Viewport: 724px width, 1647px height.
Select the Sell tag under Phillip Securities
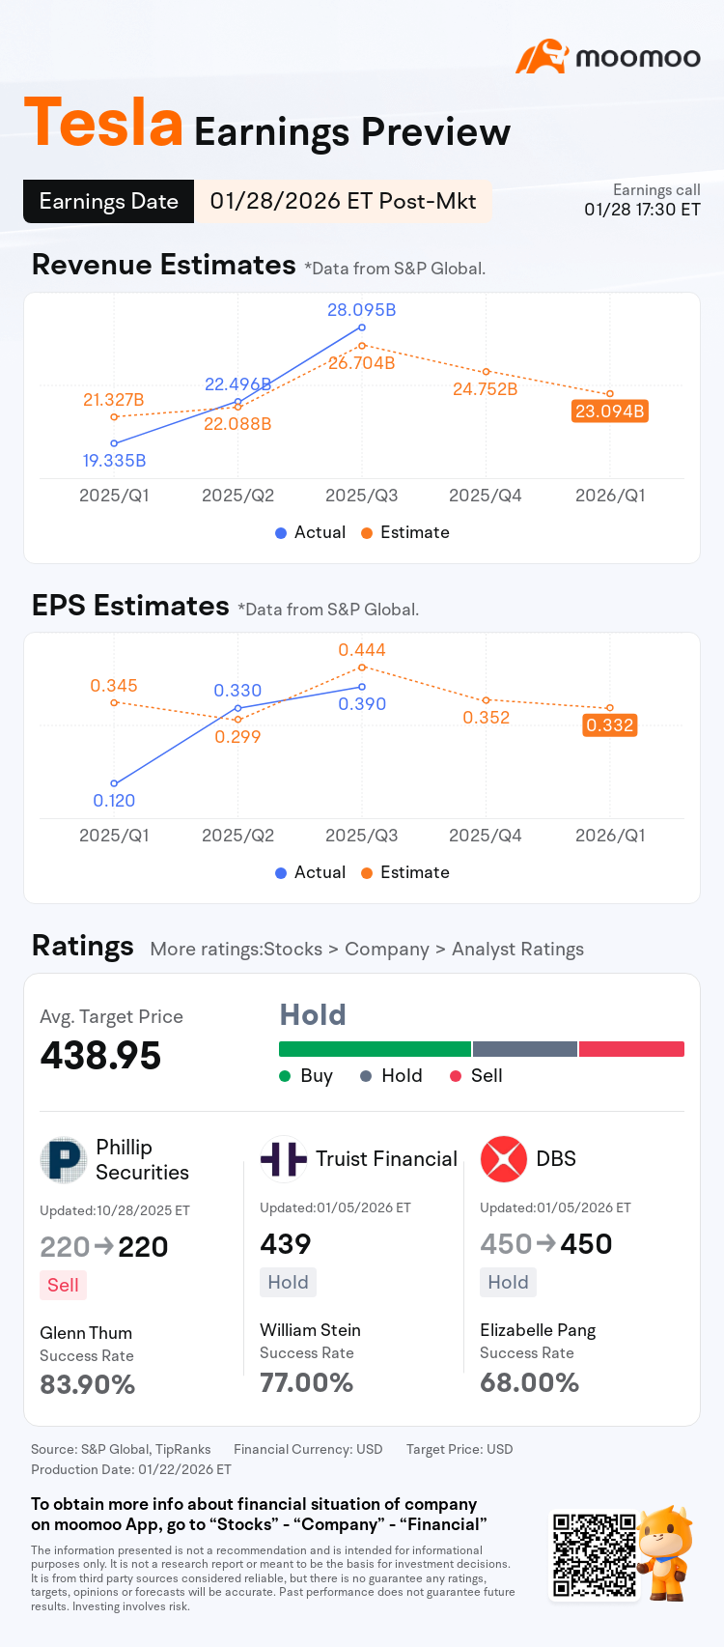click(x=63, y=1285)
